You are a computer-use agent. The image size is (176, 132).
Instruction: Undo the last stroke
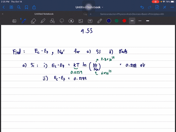coord(142,7)
